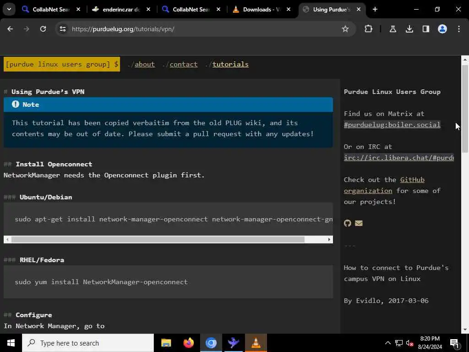Switch to the enderinc.rar tab

coord(121,9)
